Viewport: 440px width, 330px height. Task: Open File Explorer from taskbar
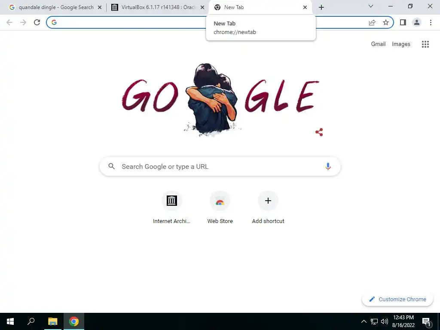(52, 321)
